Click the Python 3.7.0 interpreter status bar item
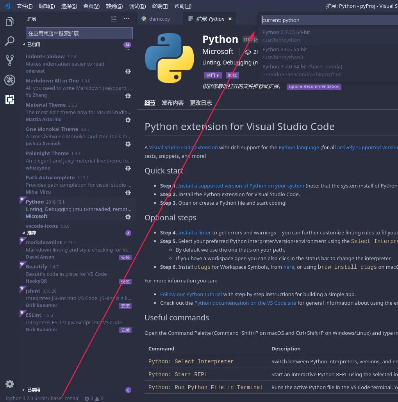 pyautogui.click(x=43, y=398)
